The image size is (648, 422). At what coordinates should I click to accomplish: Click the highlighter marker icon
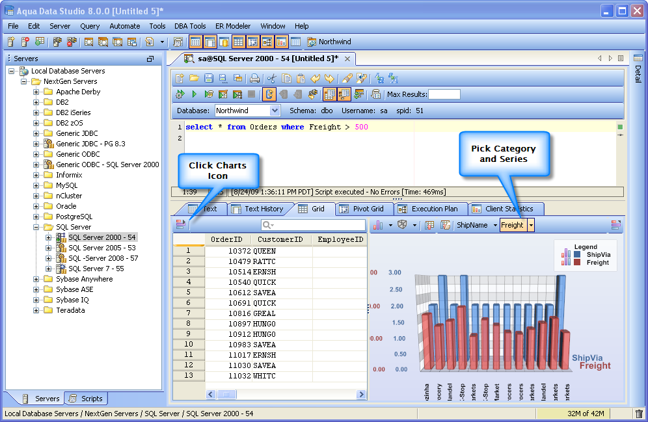pos(347,79)
